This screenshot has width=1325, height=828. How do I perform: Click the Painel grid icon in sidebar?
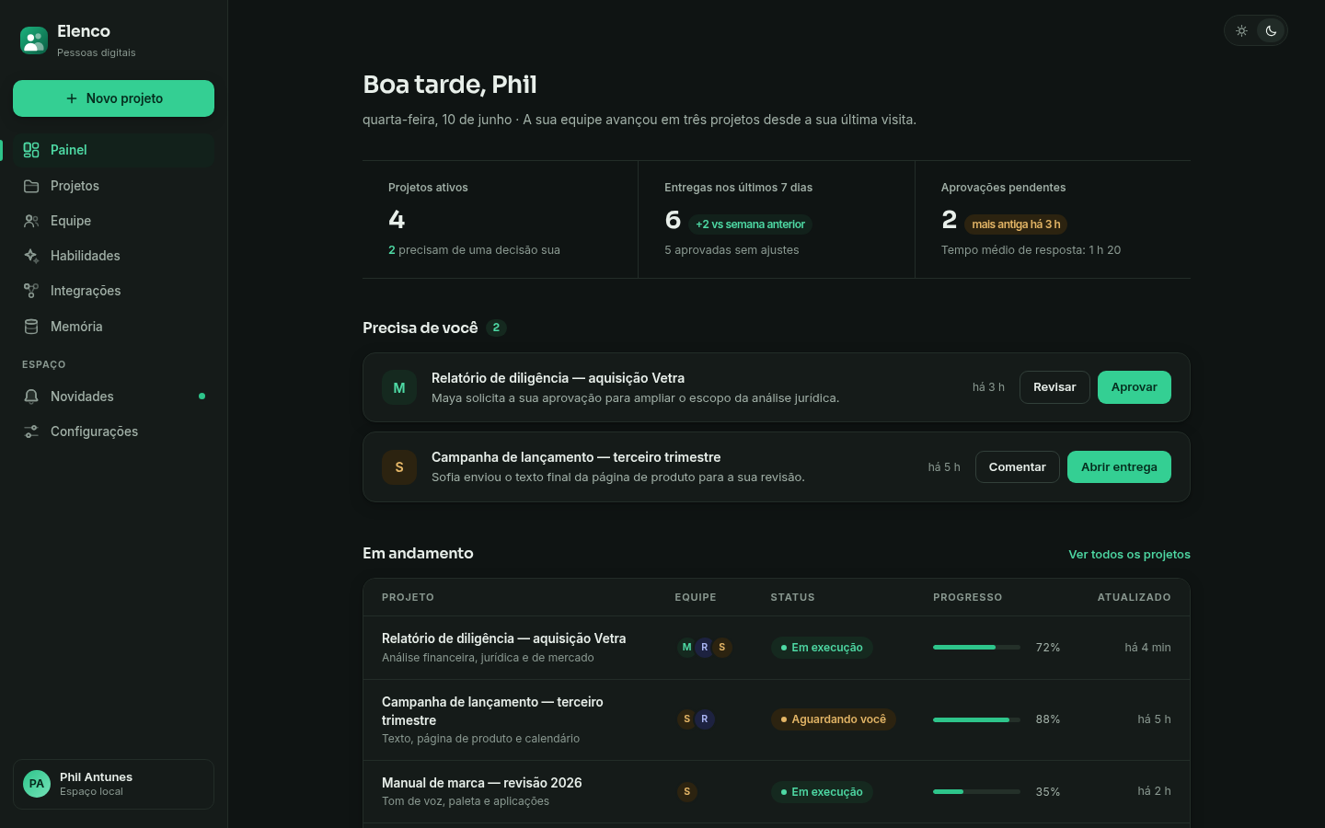click(31, 150)
